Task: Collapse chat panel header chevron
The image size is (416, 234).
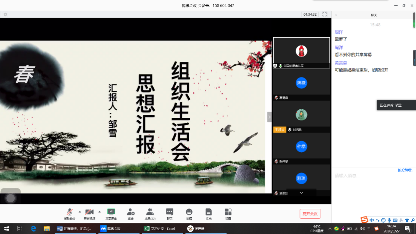Action: pos(336,15)
